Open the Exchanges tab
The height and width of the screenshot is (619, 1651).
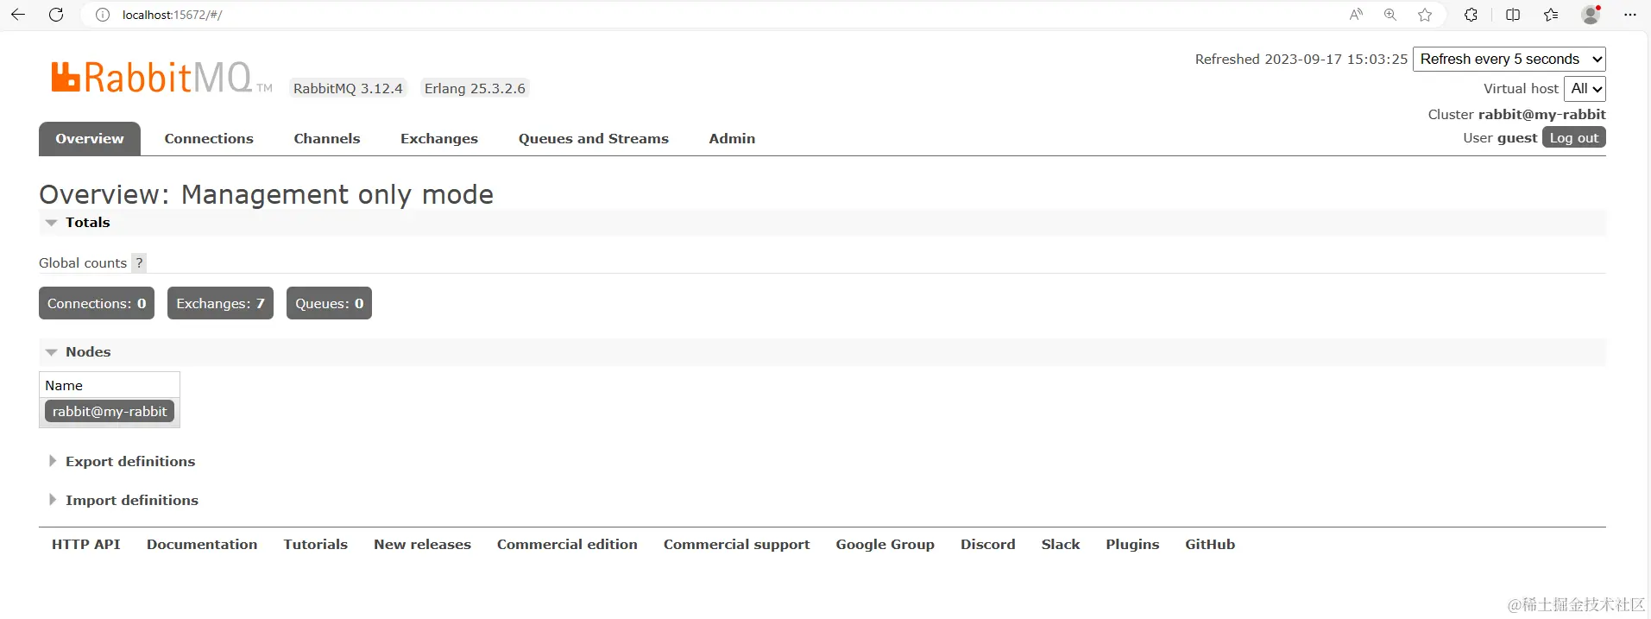tap(439, 139)
